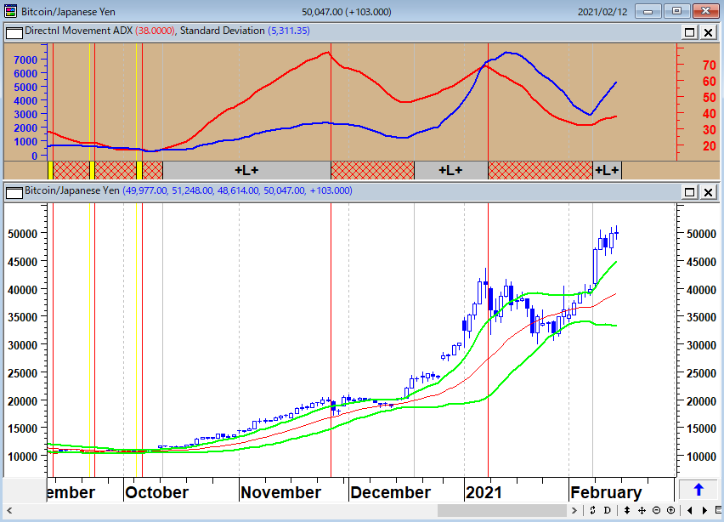Viewport: 724px width, 522px height.
Task: Close the Bitcoin/Japanese Yen price panel
Action: [709, 192]
